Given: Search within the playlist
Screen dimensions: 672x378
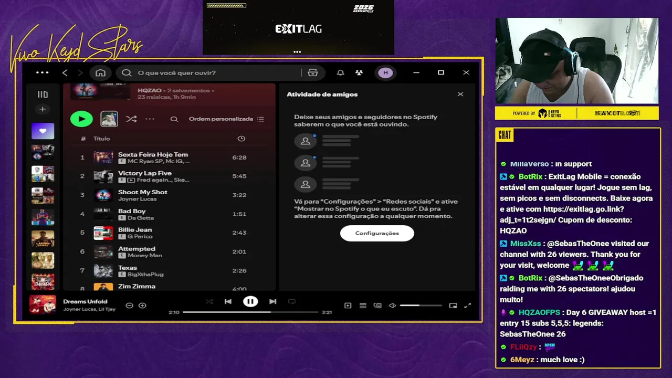Looking at the screenshot, I should point(174,119).
